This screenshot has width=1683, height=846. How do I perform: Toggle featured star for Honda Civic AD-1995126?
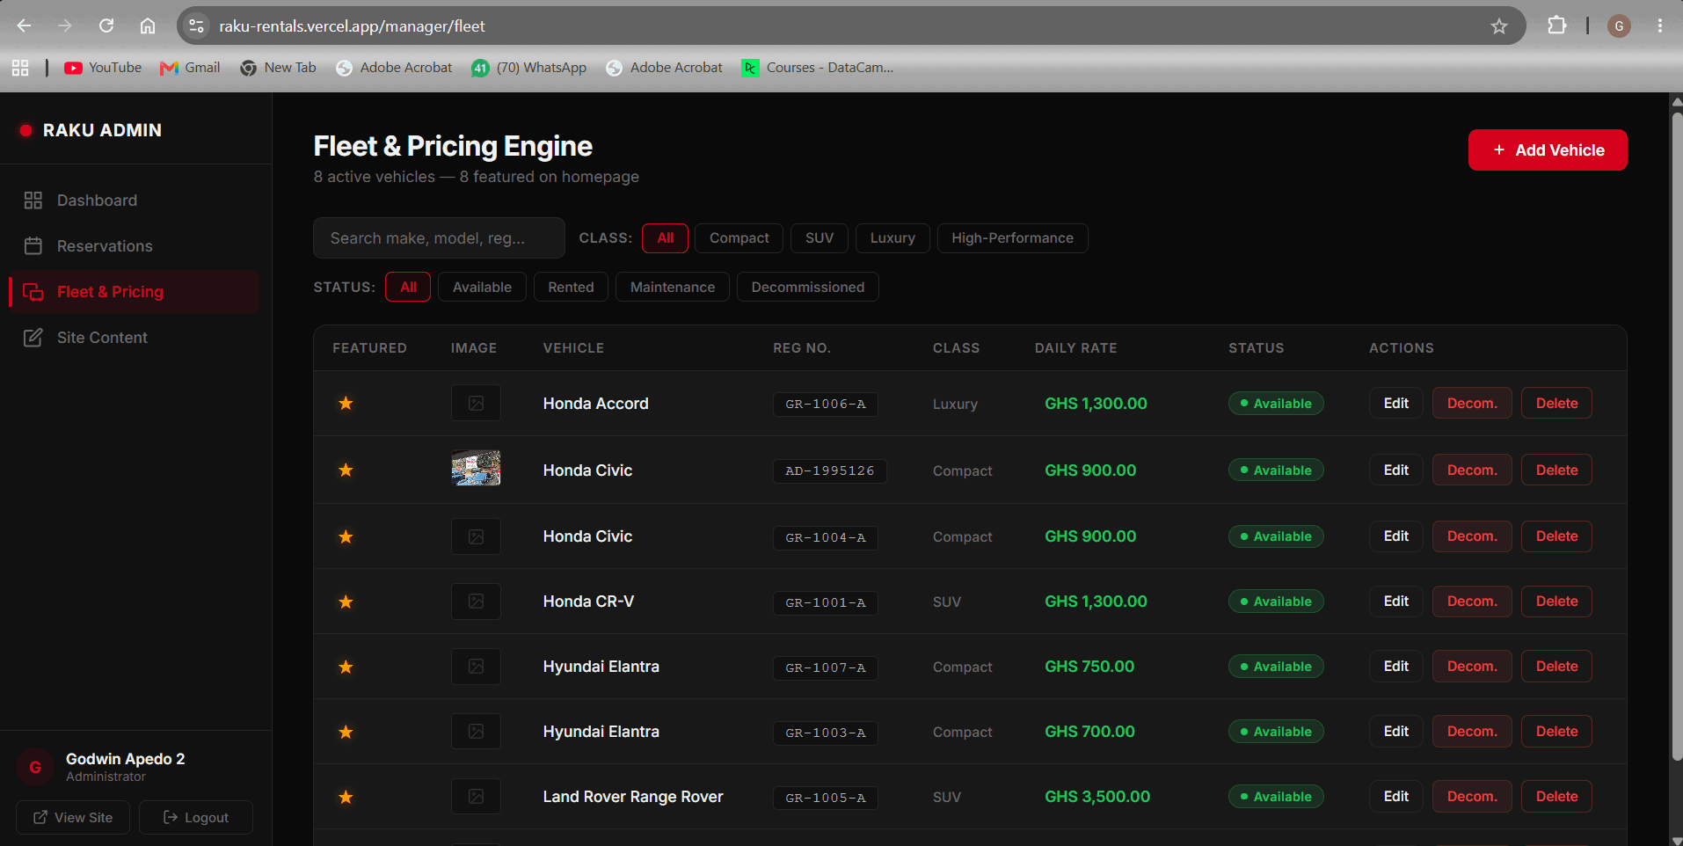pyautogui.click(x=346, y=470)
